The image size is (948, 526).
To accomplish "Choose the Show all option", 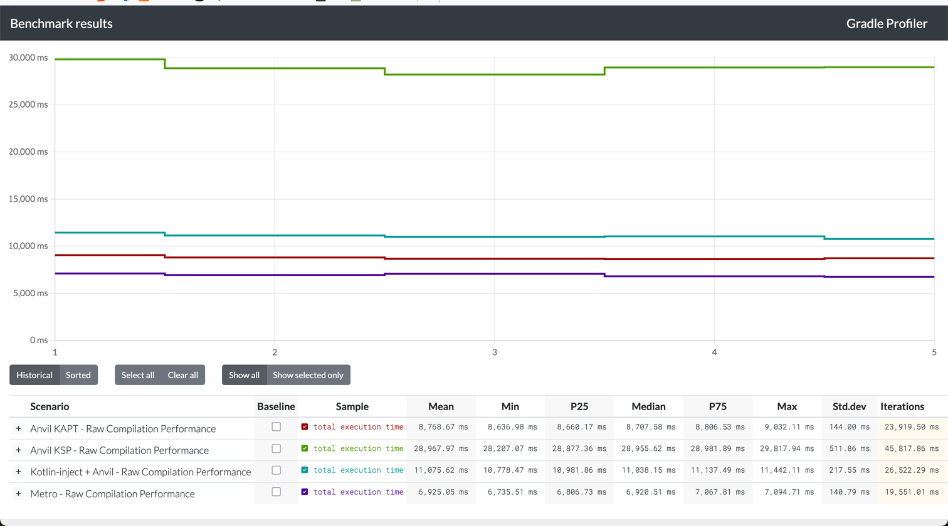I will [244, 375].
